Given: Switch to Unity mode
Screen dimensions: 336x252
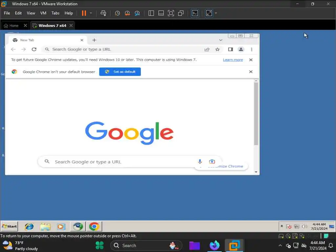Looking at the screenshot, I should click(181, 13).
